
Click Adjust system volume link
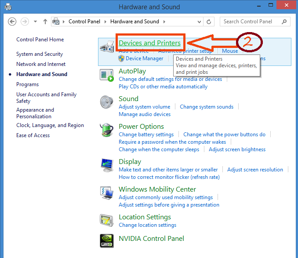point(145,107)
